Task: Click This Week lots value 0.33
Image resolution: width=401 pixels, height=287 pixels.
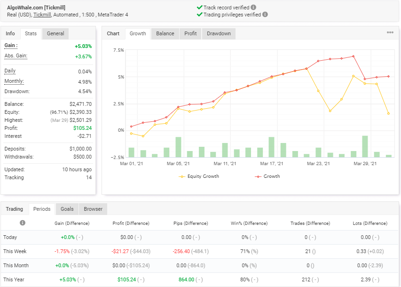Action: click(361, 251)
